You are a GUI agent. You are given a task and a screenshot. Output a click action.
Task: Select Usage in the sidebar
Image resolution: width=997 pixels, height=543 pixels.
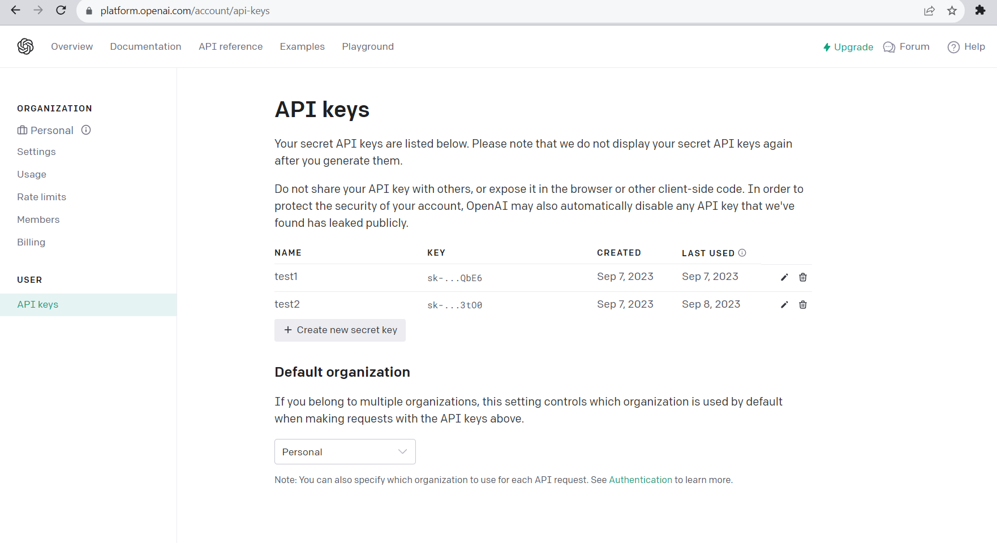pyautogui.click(x=32, y=174)
